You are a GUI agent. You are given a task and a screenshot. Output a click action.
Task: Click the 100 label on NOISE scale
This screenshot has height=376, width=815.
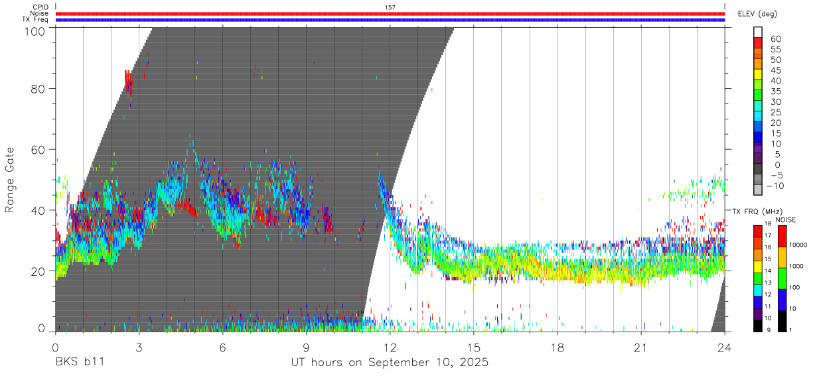coord(794,287)
